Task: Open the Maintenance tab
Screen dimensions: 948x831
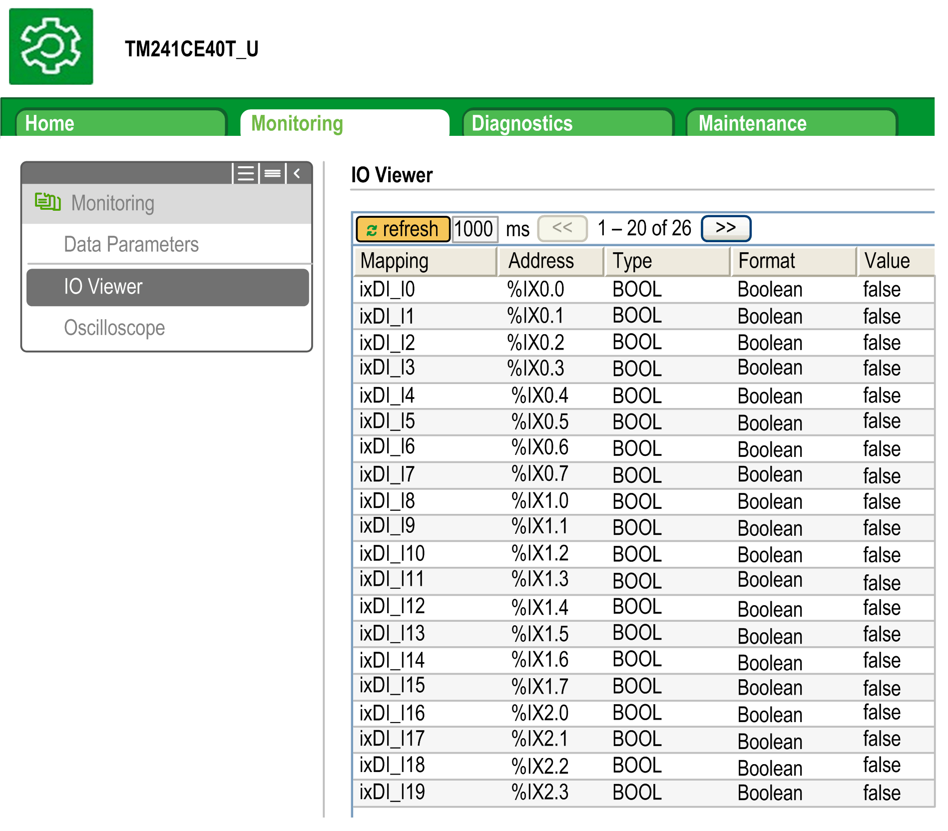Action: click(x=791, y=123)
